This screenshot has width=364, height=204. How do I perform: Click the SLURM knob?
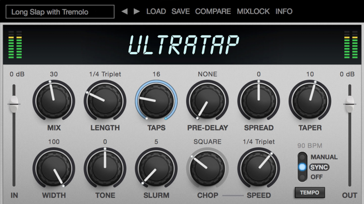coord(156,168)
